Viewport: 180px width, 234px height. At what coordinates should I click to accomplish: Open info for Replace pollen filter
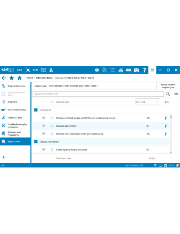click(166, 126)
